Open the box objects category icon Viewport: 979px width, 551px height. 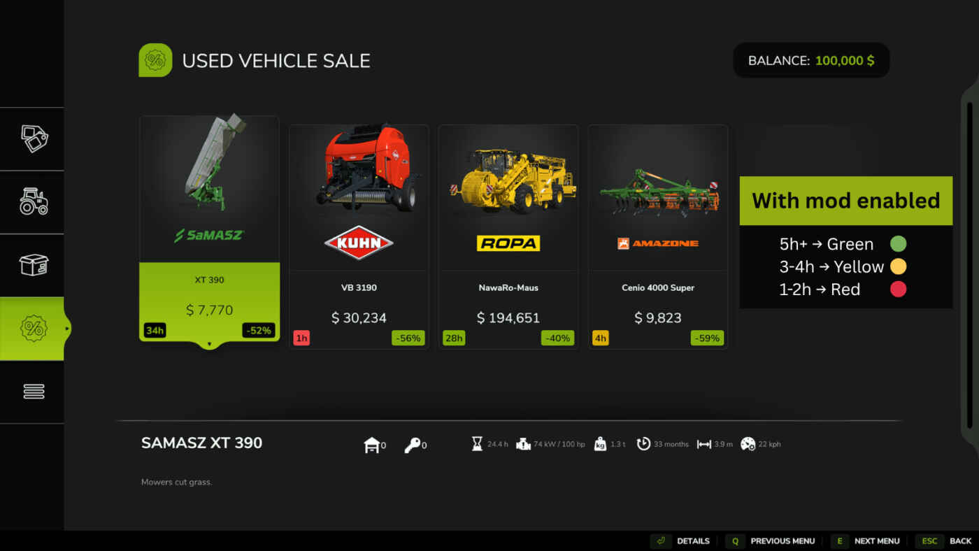pyautogui.click(x=34, y=265)
